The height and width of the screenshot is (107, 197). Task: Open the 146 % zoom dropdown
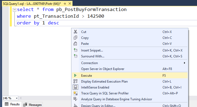click(x=17, y=98)
